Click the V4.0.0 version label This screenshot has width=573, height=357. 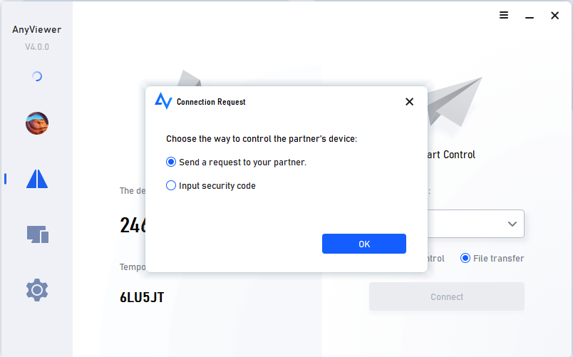(37, 47)
